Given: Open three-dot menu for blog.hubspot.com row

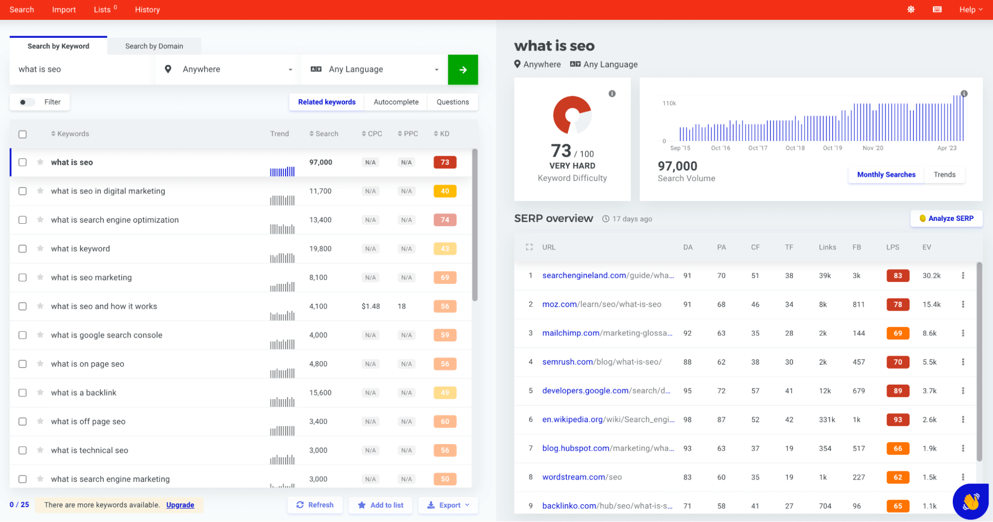Looking at the screenshot, I should point(963,448).
